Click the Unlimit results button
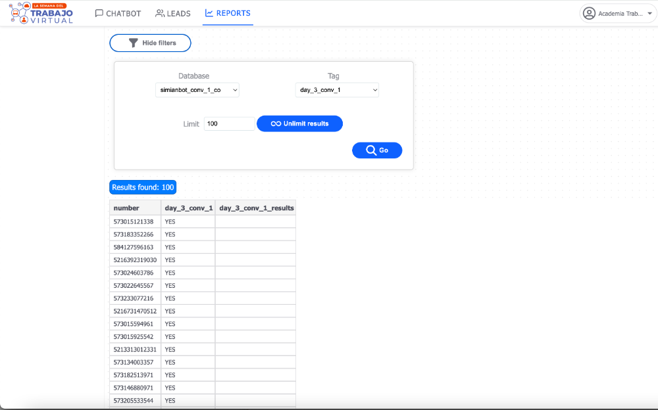The image size is (658, 410). [299, 124]
